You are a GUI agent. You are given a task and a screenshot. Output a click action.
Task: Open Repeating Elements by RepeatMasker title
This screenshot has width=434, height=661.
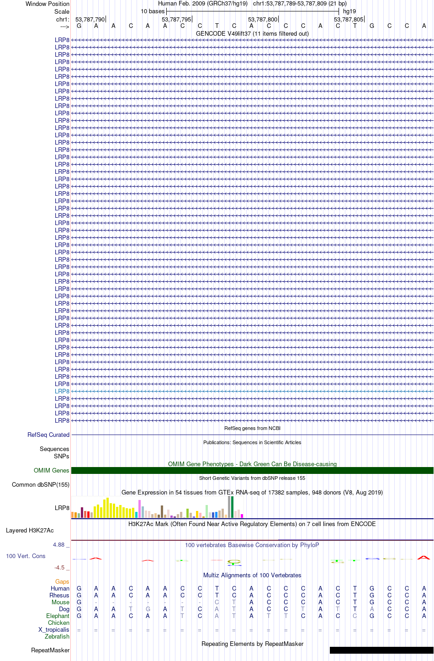tap(252, 644)
